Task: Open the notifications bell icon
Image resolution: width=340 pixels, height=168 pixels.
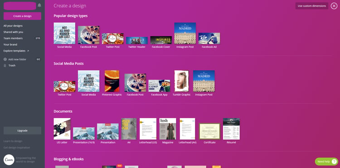Action: [x=39, y=5]
